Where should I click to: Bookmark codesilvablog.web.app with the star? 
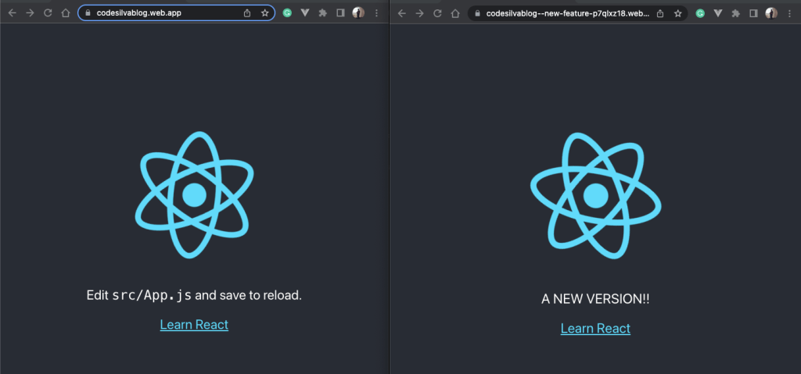(264, 13)
